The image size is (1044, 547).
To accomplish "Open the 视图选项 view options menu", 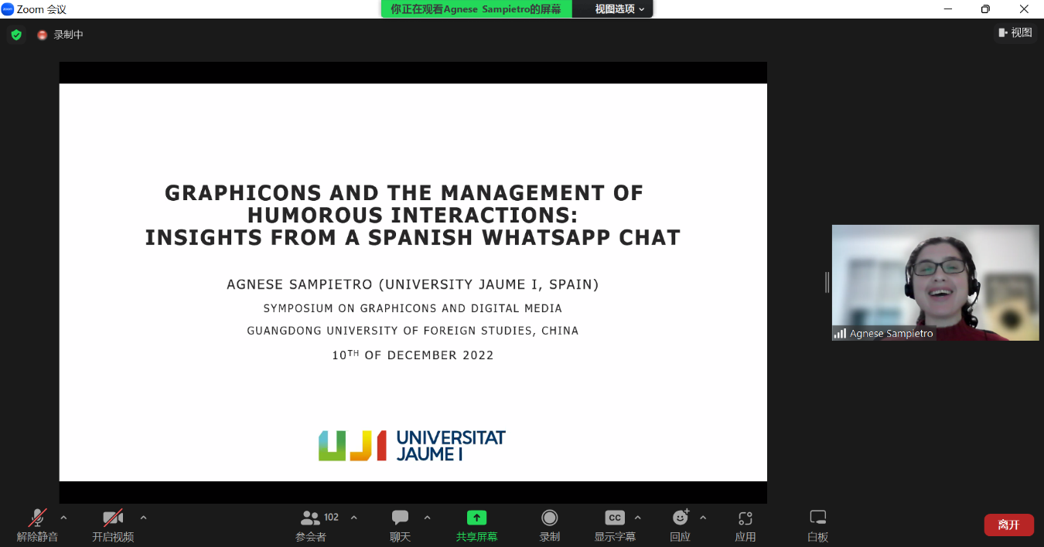I will (619, 9).
